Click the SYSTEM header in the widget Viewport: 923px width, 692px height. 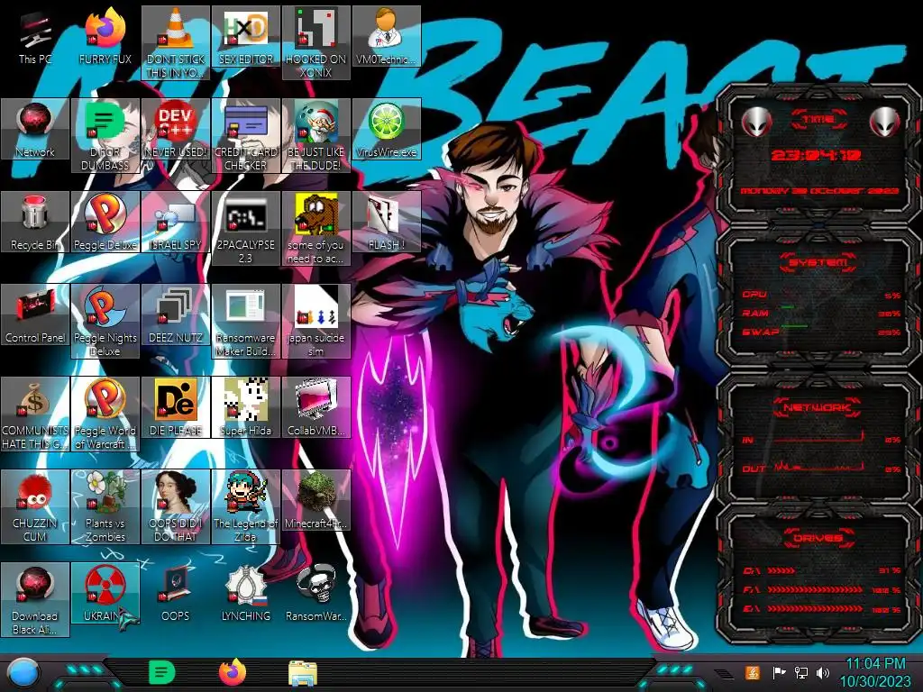(818, 262)
